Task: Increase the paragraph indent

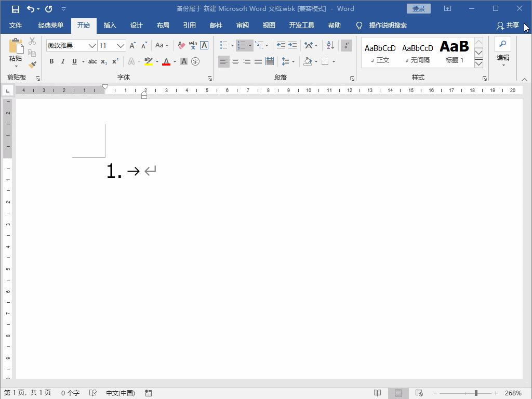Action: click(292, 45)
